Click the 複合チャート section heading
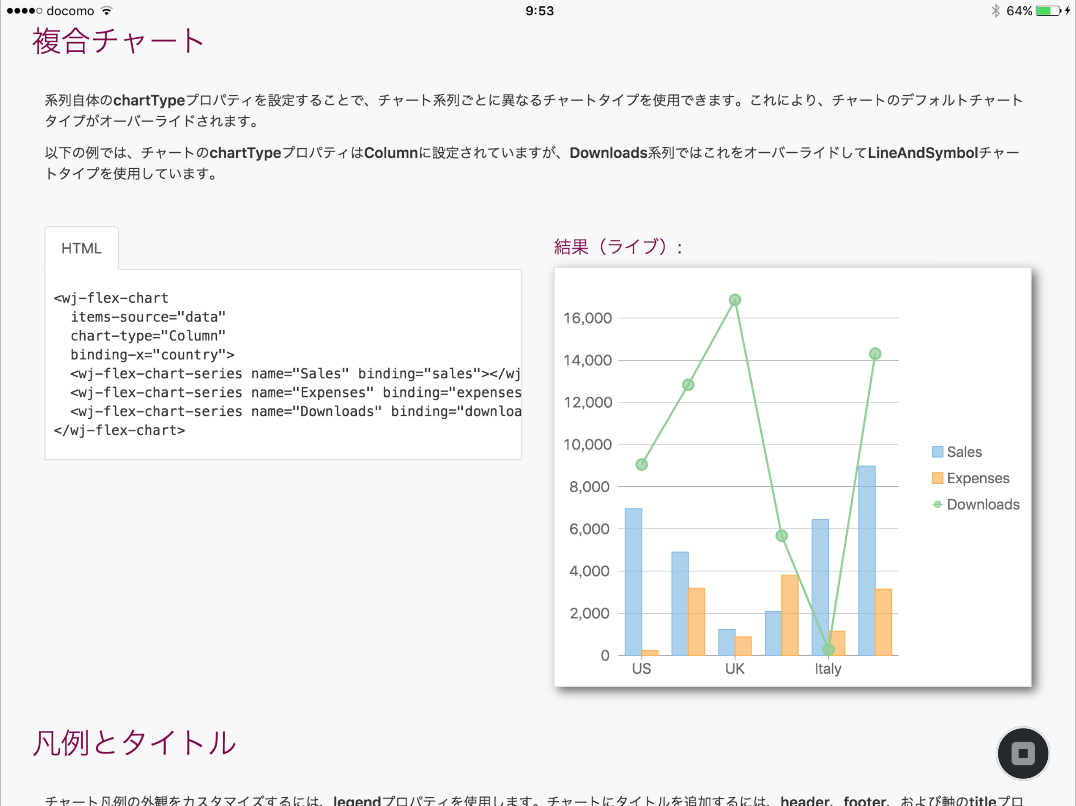Image resolution: width=1076 pixels, height=806 pixels. [118, 41]
